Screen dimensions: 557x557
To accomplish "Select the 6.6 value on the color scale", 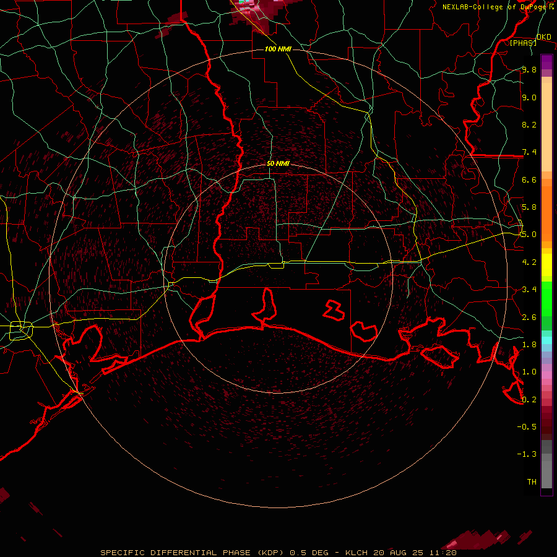I will [x=529, y=179].
